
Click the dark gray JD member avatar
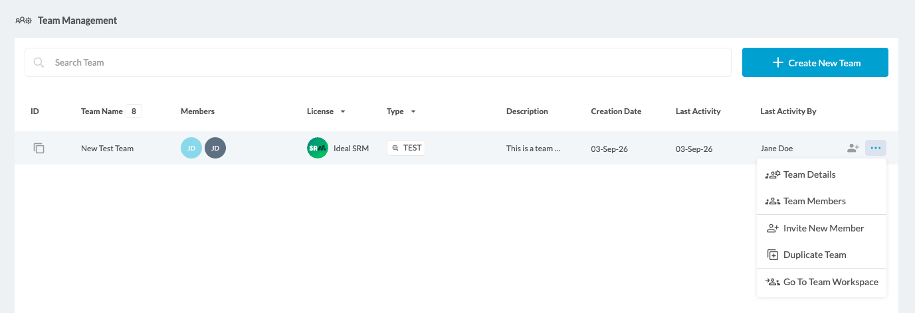tap(215, 149)
